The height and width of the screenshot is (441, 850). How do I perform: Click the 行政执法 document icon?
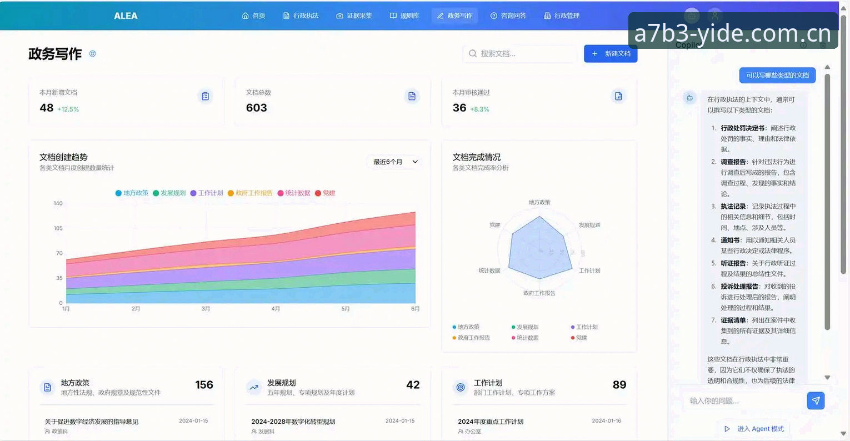(286, 16)
